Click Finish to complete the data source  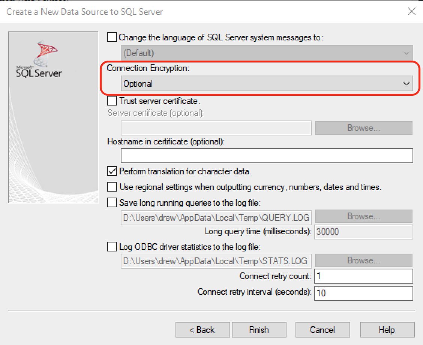click(x=259, y=330)
